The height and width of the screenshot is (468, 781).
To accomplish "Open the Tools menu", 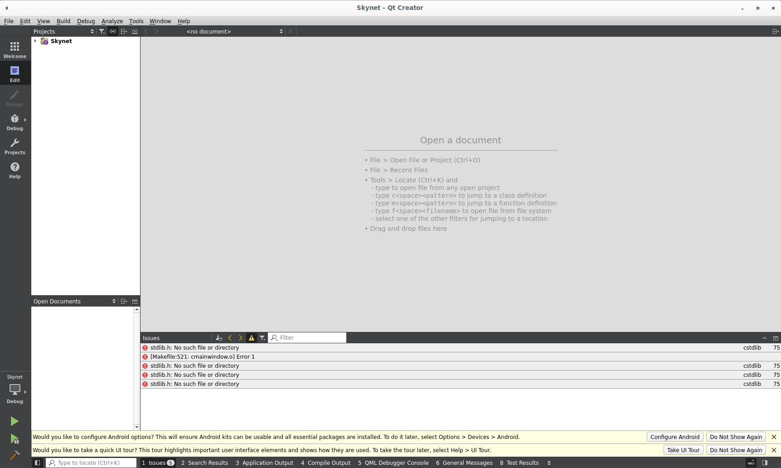I will pyautogui.click(x=136, y=21).
